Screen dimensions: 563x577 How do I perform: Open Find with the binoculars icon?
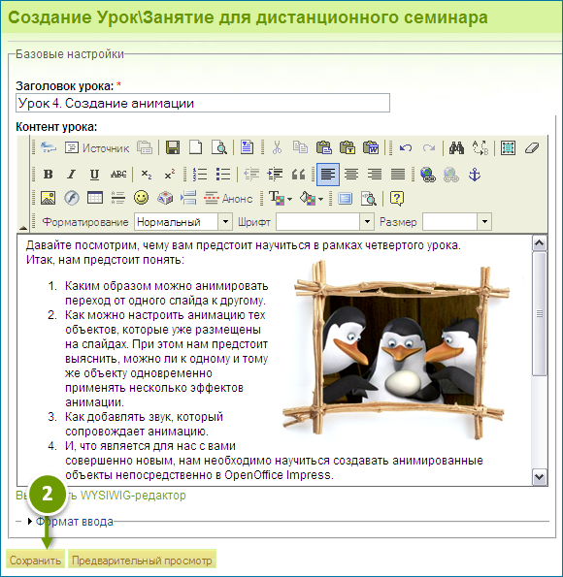click(456, 148)
